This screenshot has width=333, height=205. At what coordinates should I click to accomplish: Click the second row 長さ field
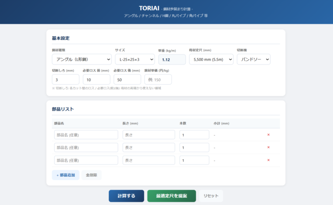point(148,148)
